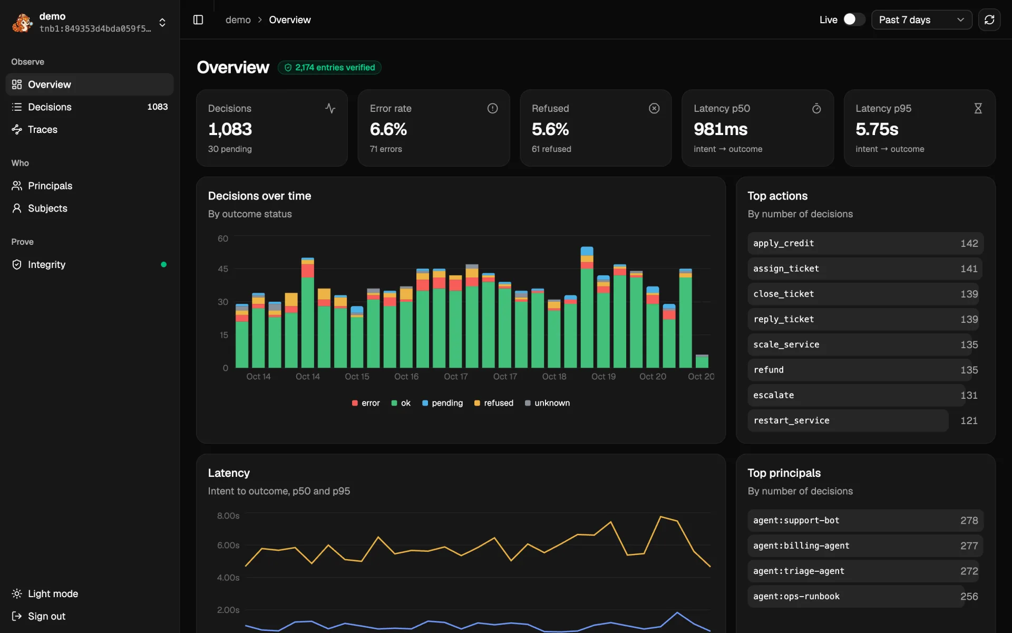1012x633 pixels.
Task: Click the info icon on Error rate card
Action: click(x=492, y=108)
